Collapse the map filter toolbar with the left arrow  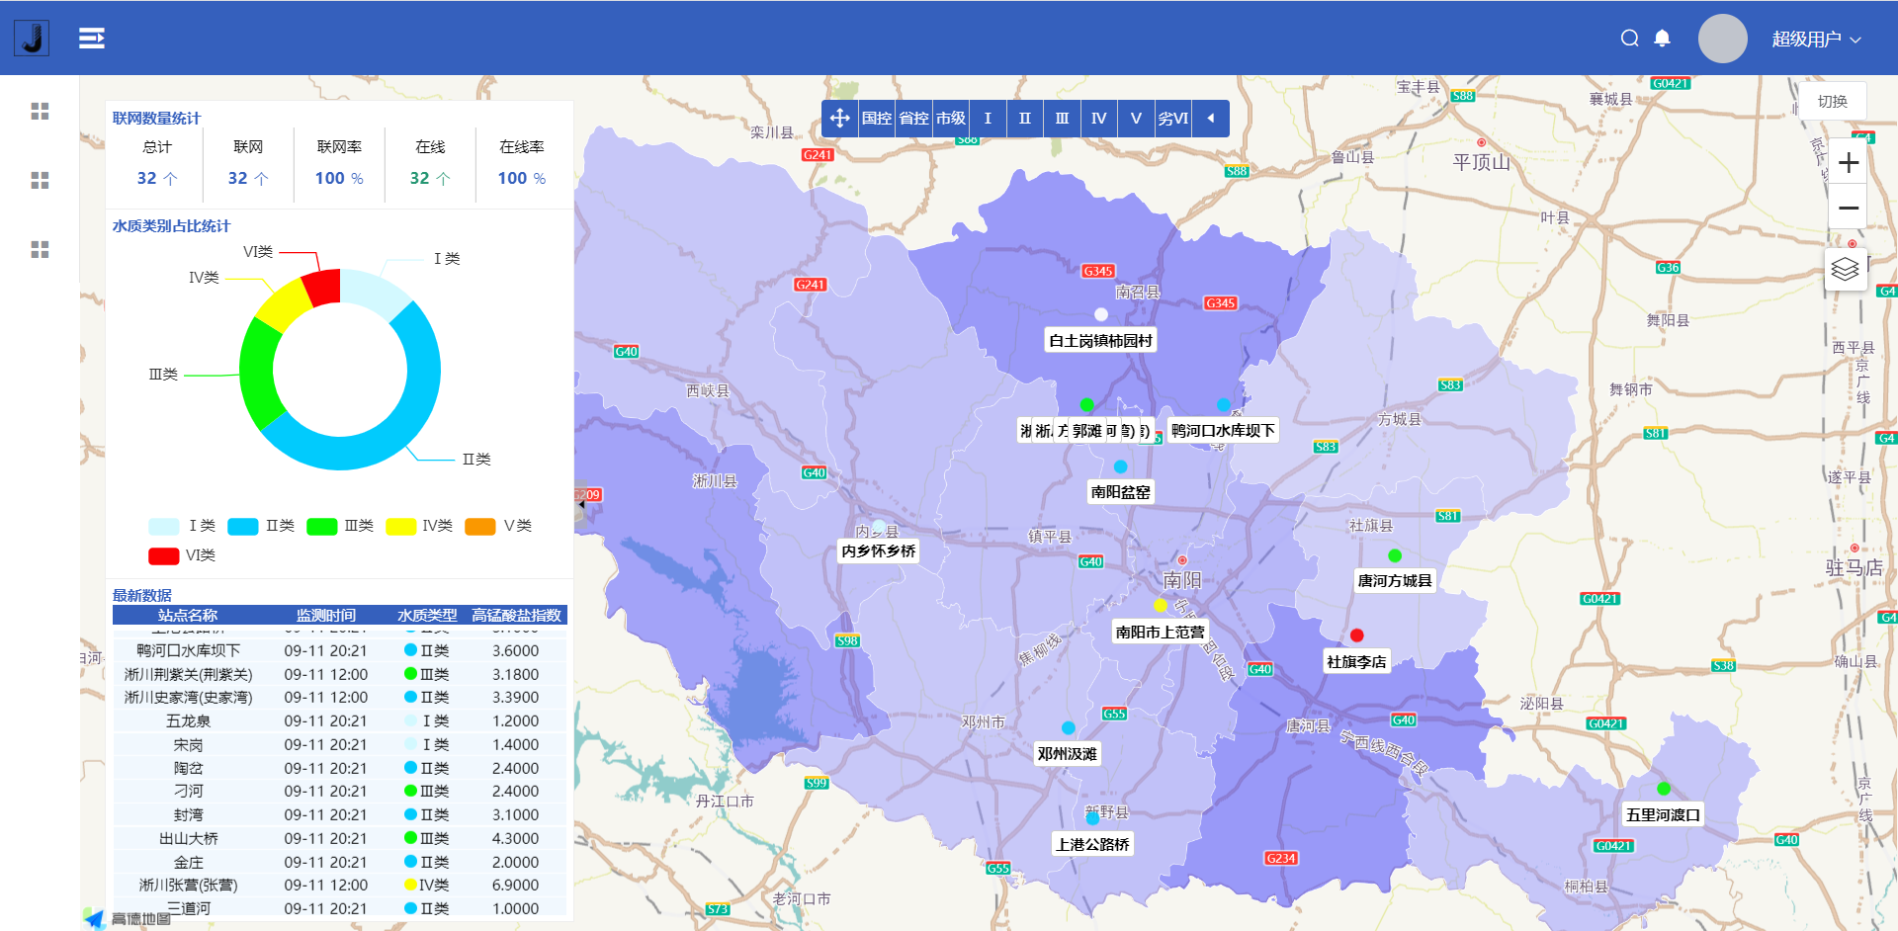click(1211, 118)
